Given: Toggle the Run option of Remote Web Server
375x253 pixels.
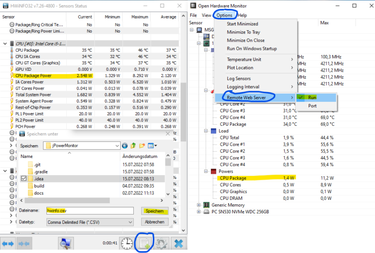Looking at the screenshot, I should pos(316,97).
